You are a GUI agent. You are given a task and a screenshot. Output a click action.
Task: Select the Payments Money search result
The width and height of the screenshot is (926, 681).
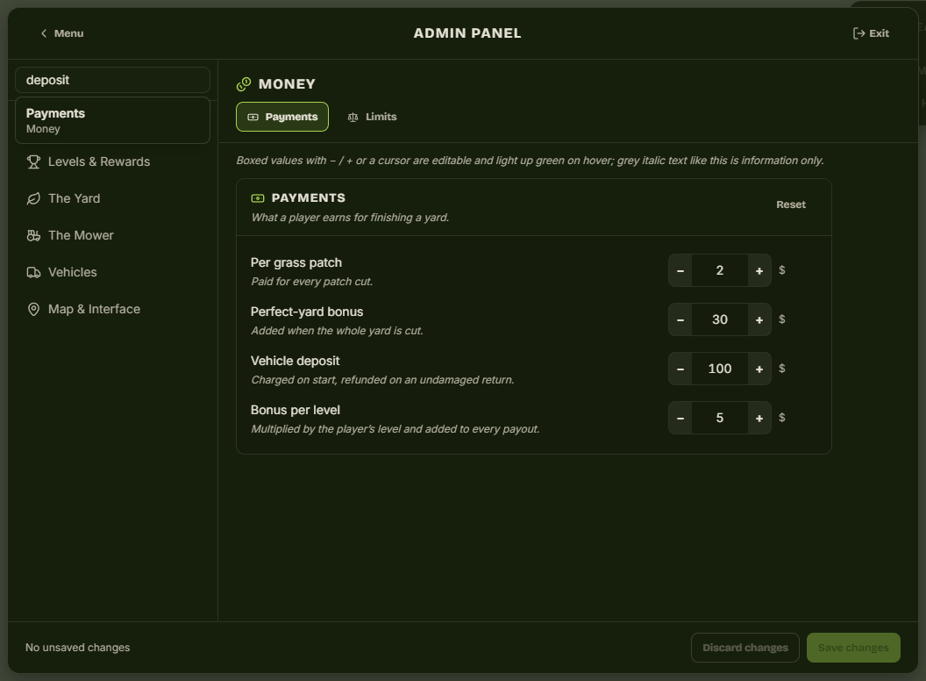coord(112,120)
